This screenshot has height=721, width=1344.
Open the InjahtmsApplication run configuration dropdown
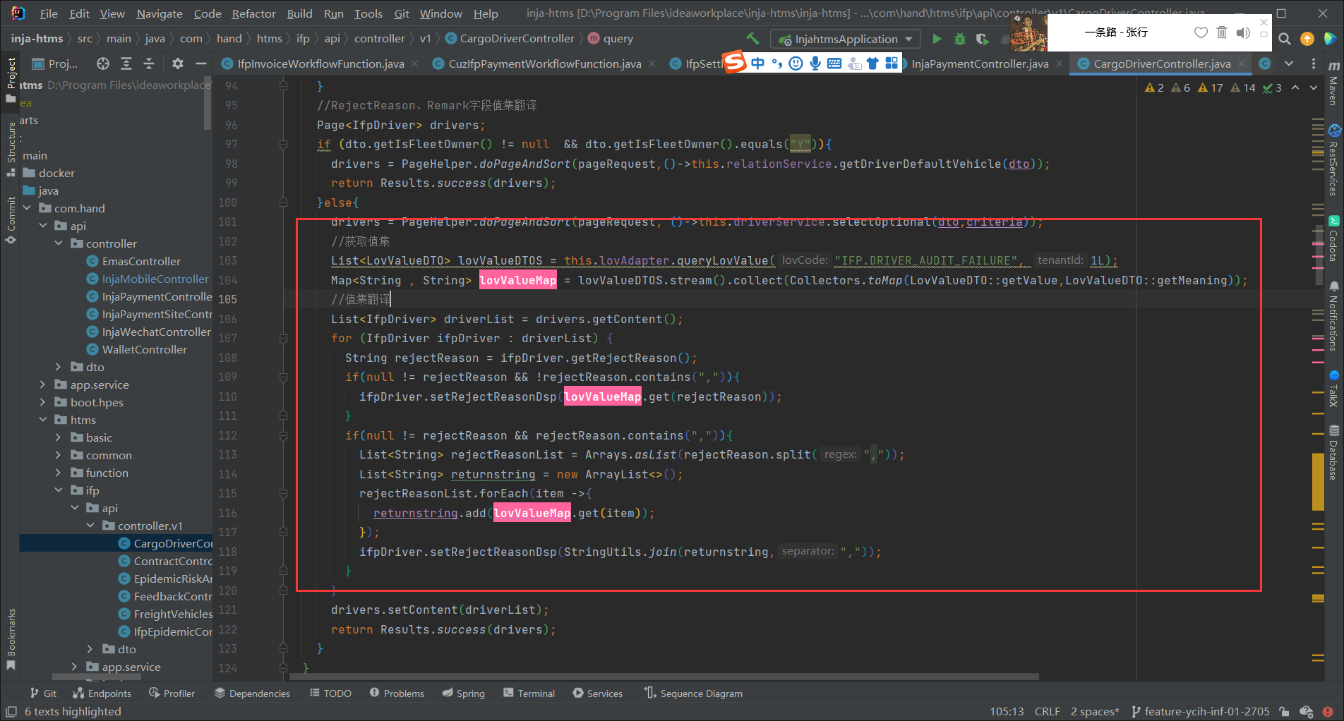(846, 39)
